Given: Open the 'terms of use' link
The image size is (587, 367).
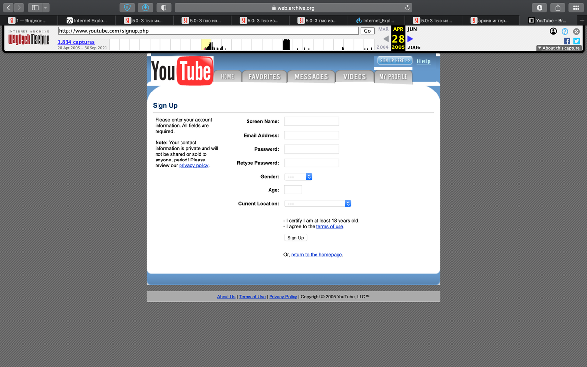Looking at the screenshot, I should pos(330,227).
